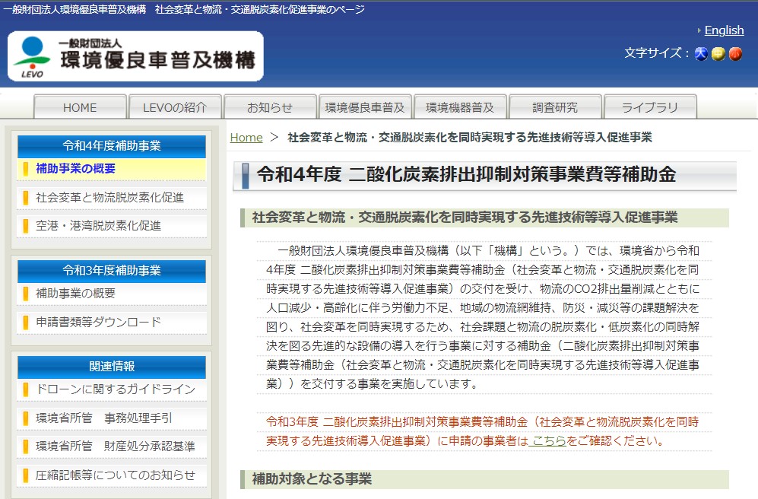Go to the お知らせ tab
Image resolution: width=758 pixels, height=499 pixels.
tap(270, 107)
